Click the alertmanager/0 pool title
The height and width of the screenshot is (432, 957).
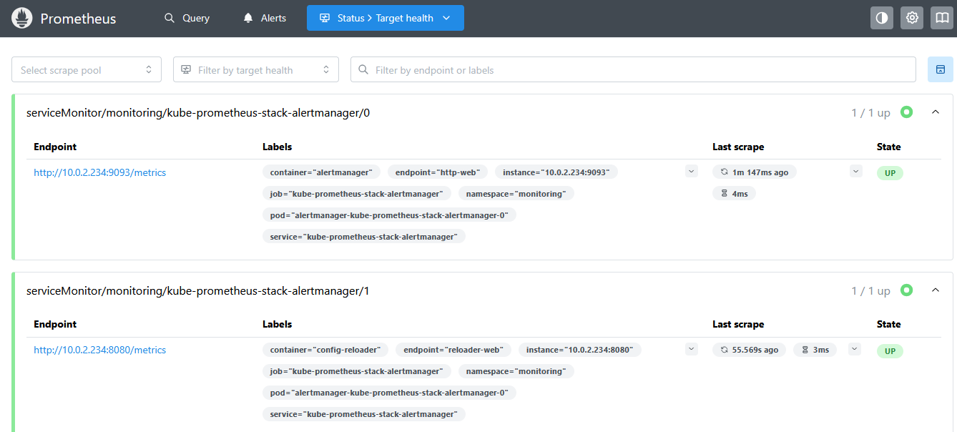coord(198,112)
